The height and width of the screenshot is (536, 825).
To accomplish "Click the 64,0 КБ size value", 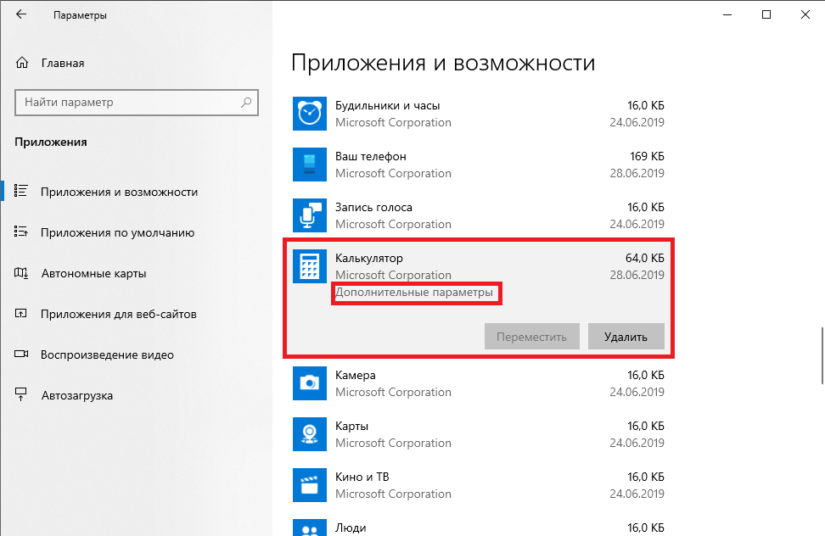I will pyautogui.click(x=644, y=258).
